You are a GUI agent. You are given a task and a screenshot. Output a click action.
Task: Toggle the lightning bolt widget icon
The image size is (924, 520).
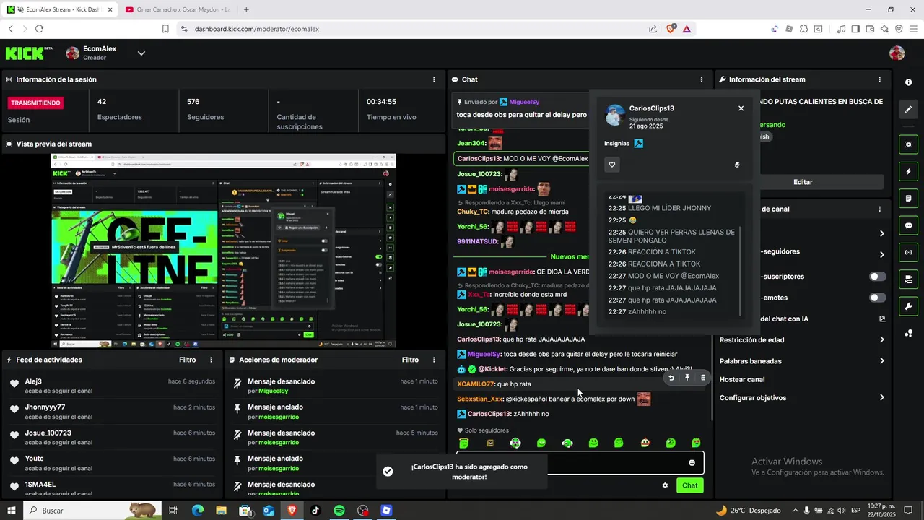(908, 171)
